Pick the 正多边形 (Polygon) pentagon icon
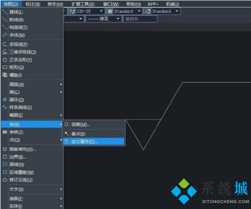The image size is (251, 209). [5, 59]
